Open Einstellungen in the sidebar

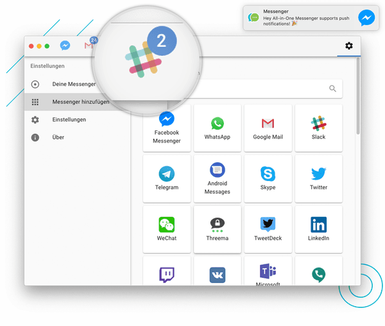[69, 120]
